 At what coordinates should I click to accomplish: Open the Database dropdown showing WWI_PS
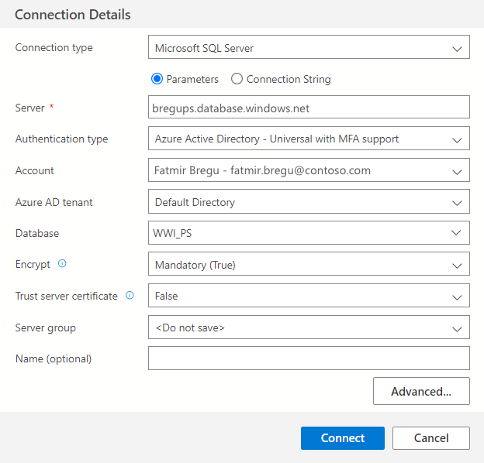308,233
